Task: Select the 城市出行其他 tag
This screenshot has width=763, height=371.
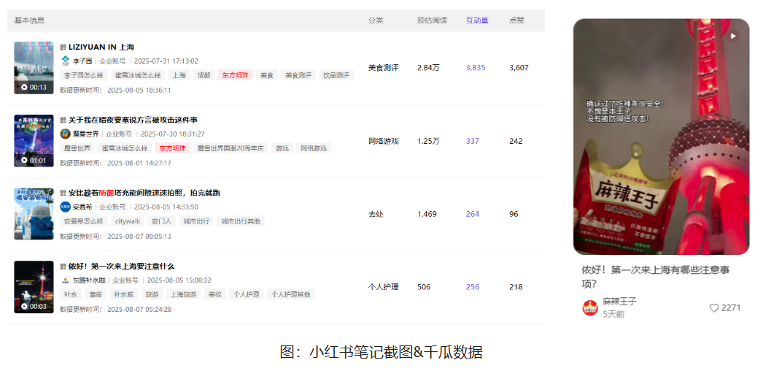Action: click(241, 221)
